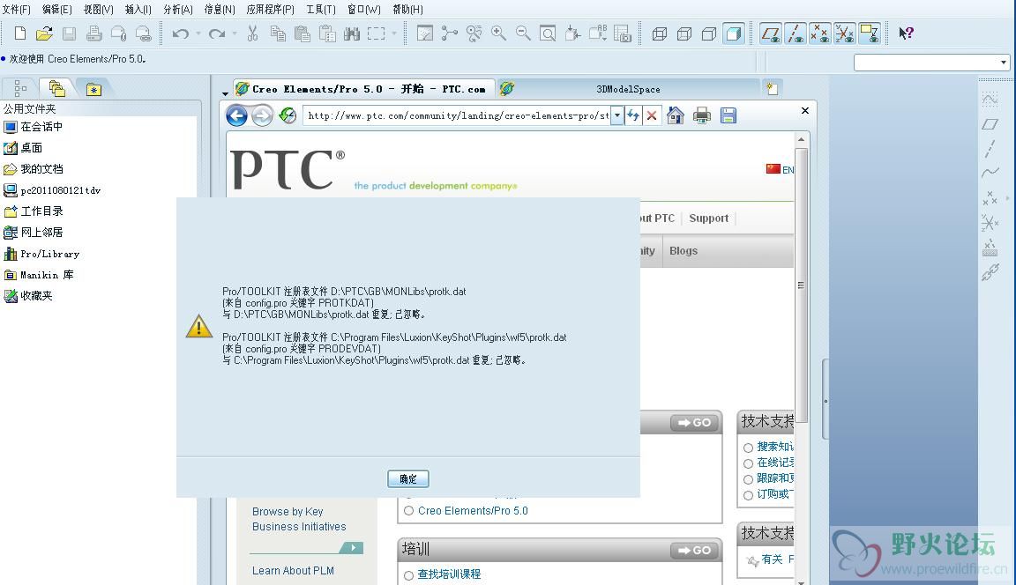Click the spin center icon
Viewport: 1016px width, 585px height.
click(449, 33)
